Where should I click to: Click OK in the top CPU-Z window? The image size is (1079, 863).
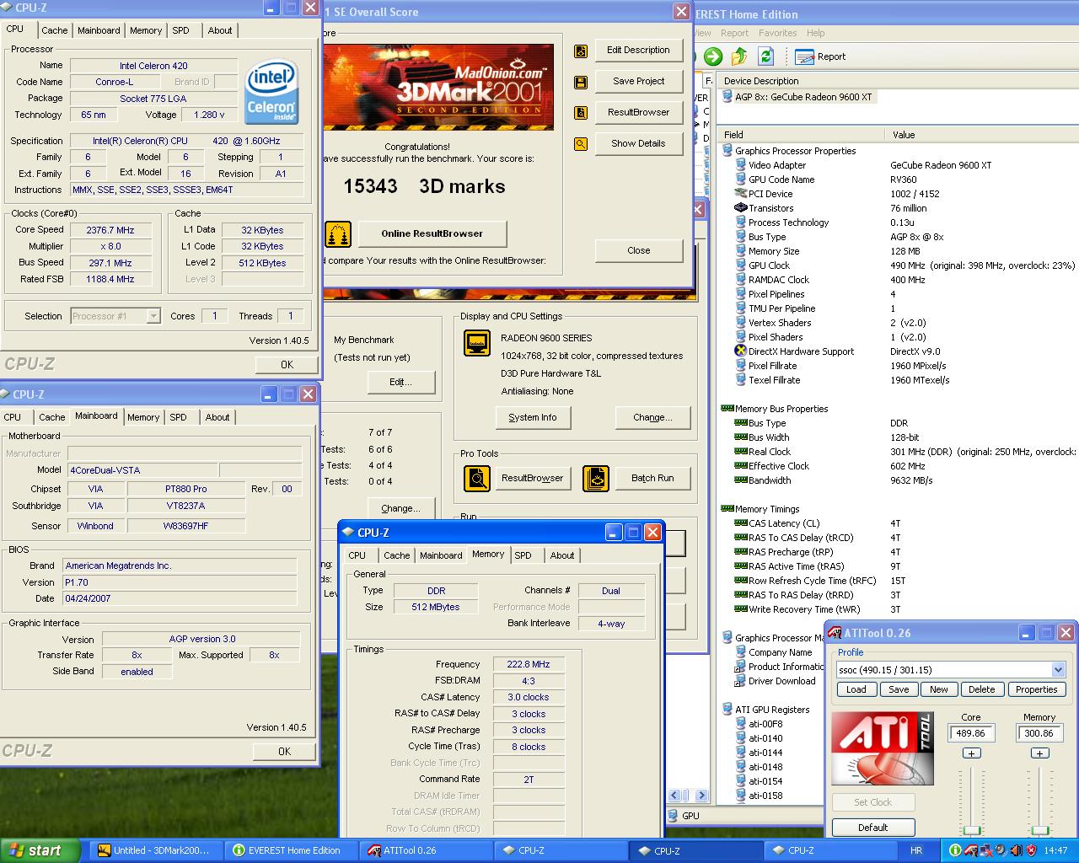[287, 365]
